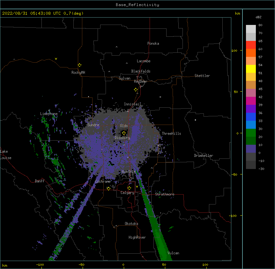Click the Ponoka city label
This screenshot has height=269, width=275.
[153, 43]
